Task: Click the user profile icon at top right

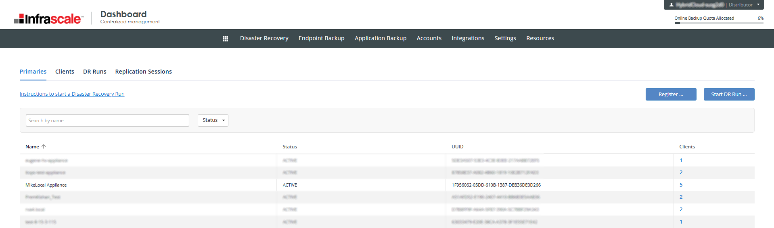Action: (x=671, y=5)
